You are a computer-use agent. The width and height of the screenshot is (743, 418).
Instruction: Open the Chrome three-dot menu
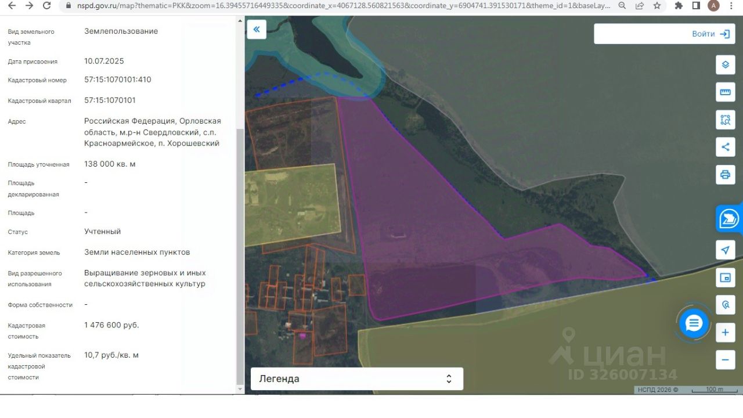point(731,6)
